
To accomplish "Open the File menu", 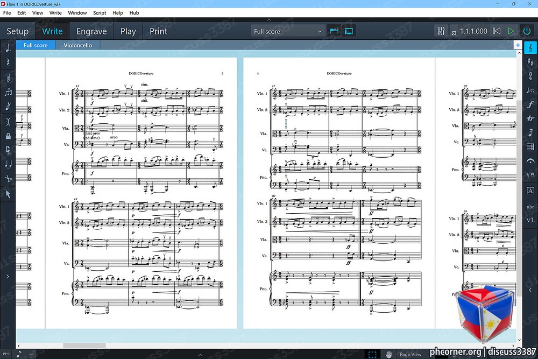I will 7,13.
